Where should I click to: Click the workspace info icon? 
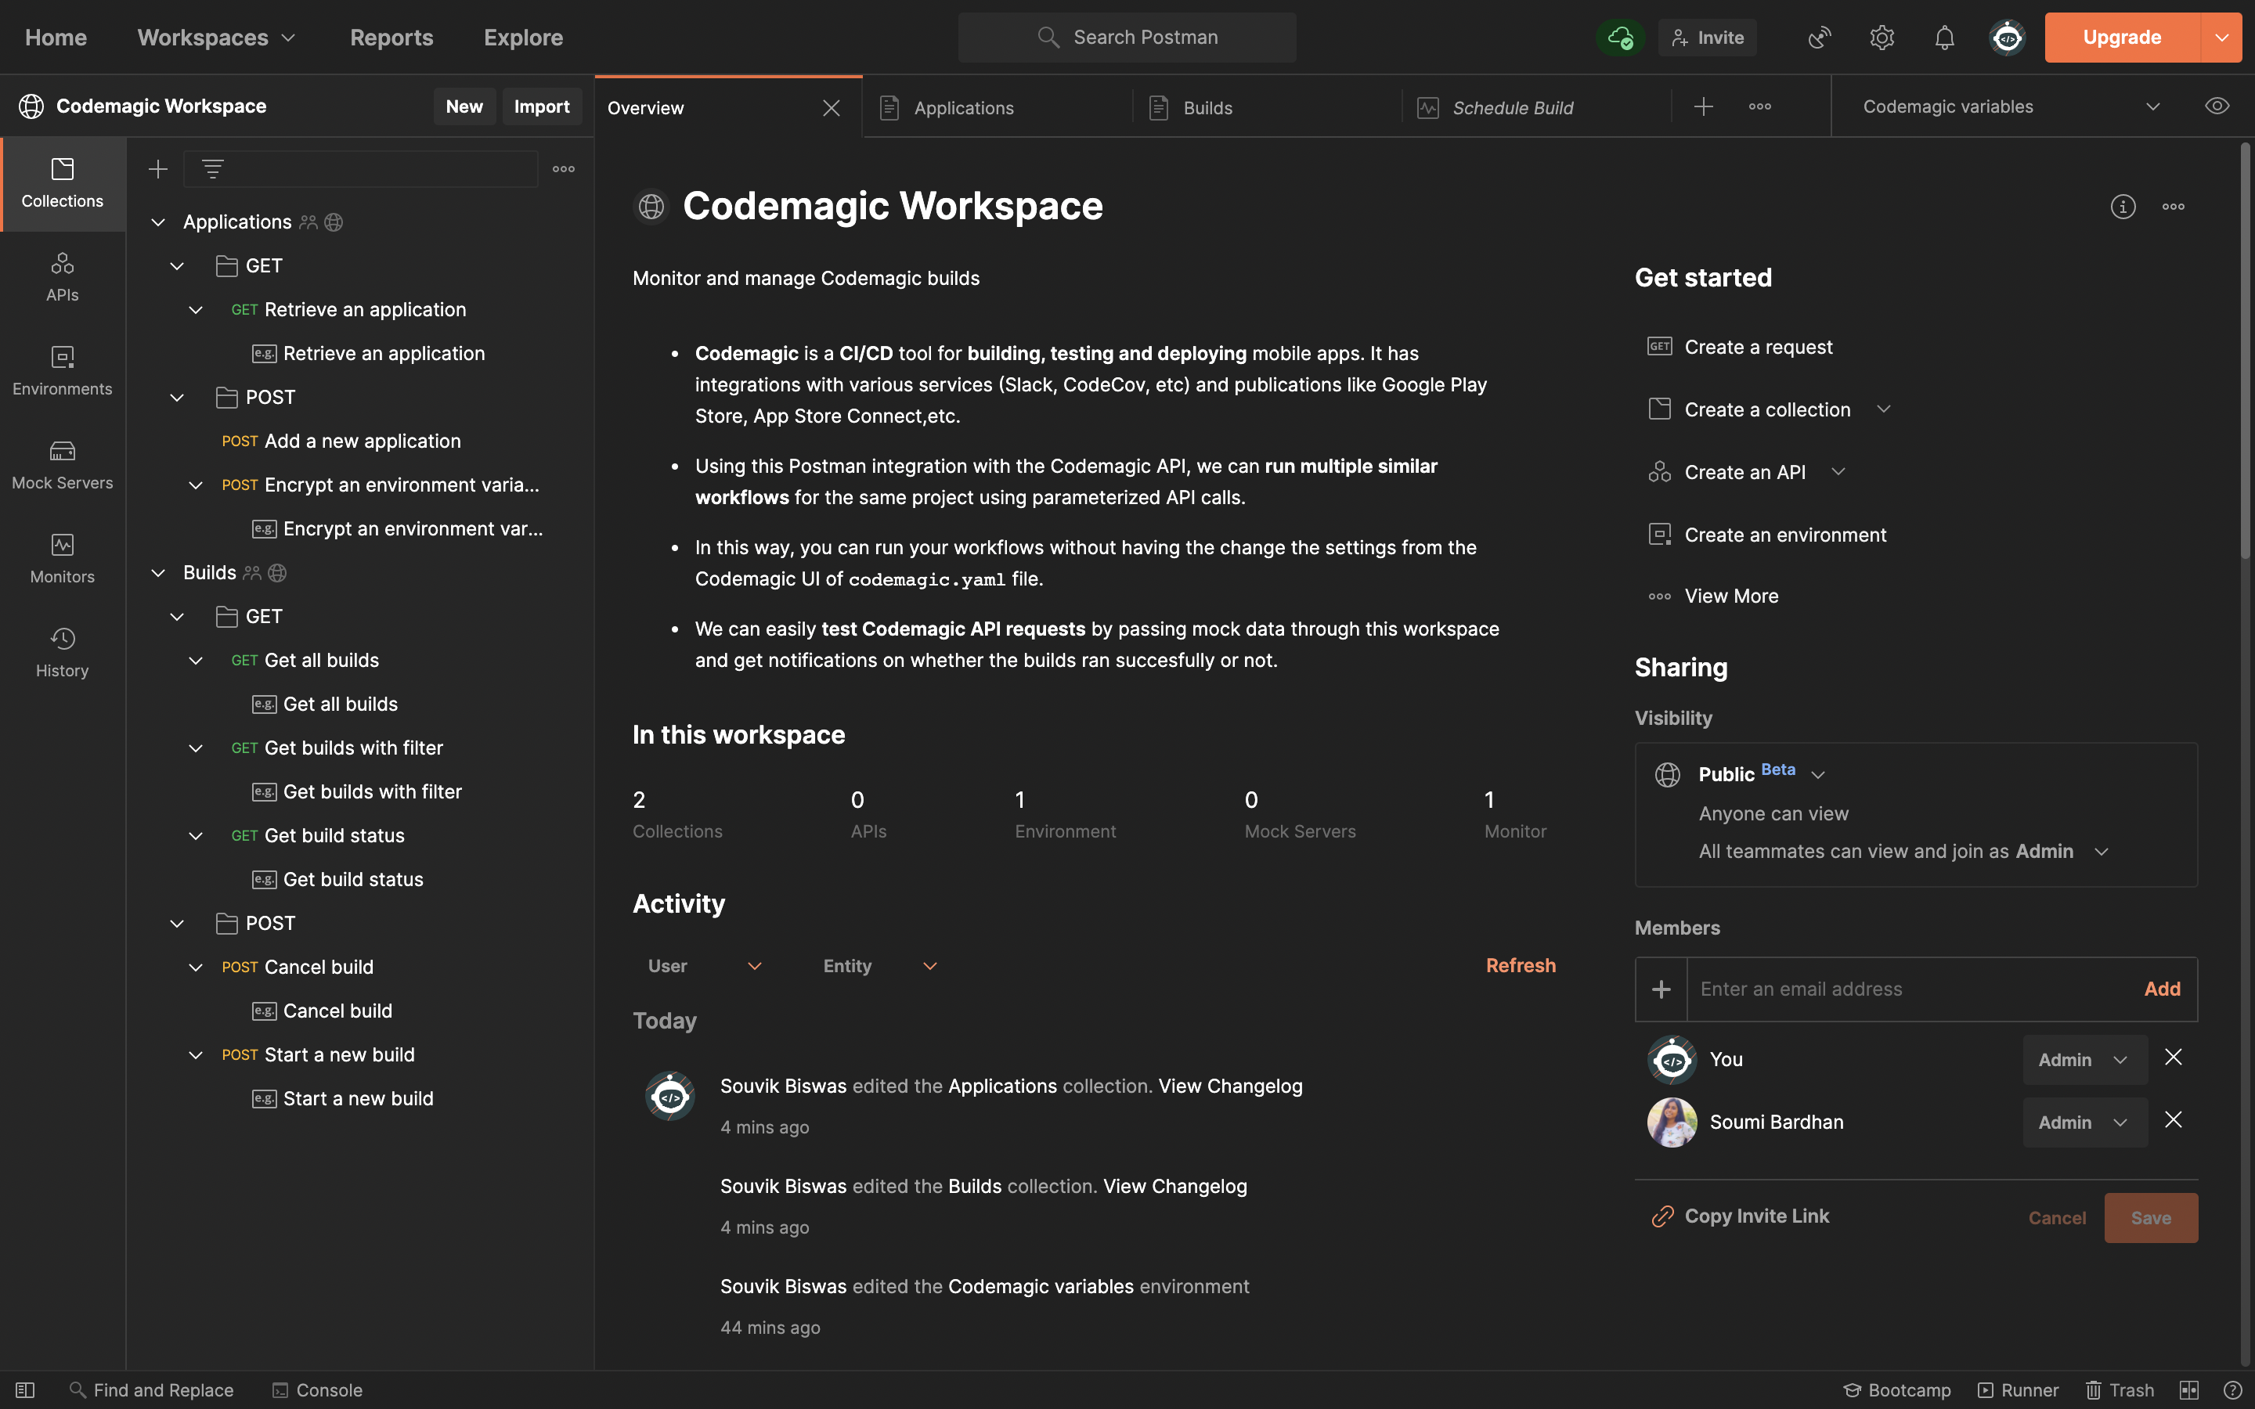coord(2123,207)
